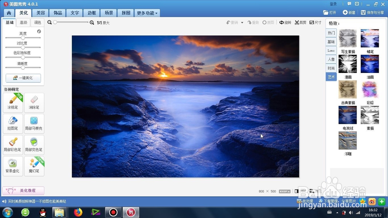Open the 尺寸 resize tool
The image size is (388, 218).
315,22
